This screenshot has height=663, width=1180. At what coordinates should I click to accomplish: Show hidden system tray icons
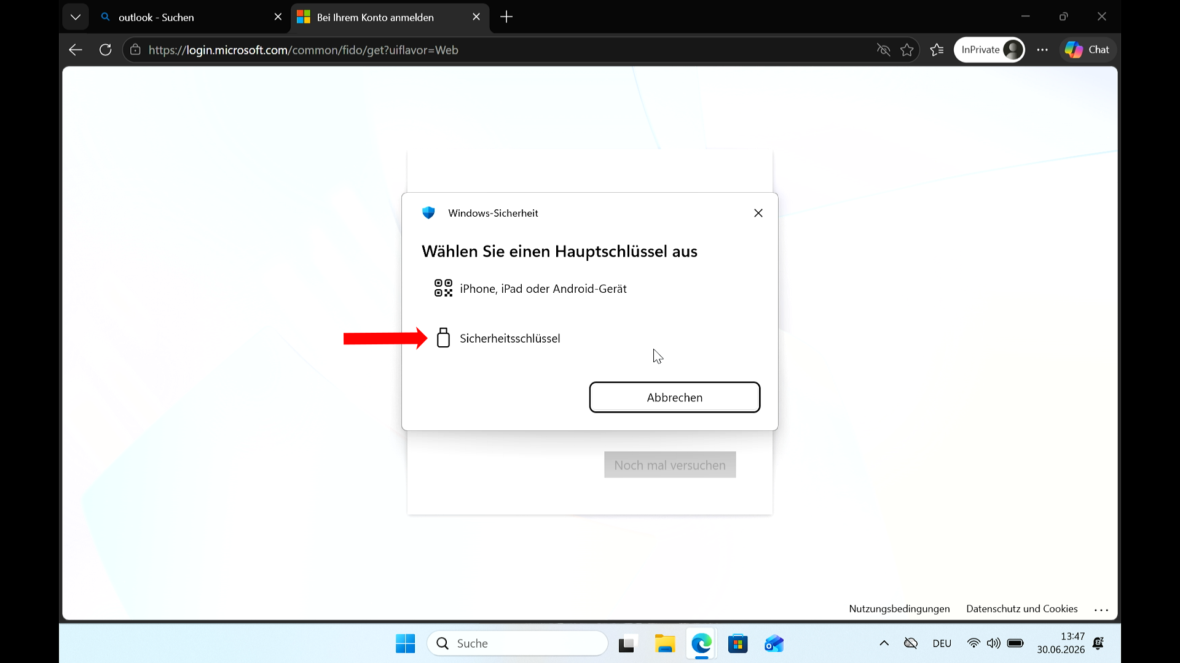[884, 643]
